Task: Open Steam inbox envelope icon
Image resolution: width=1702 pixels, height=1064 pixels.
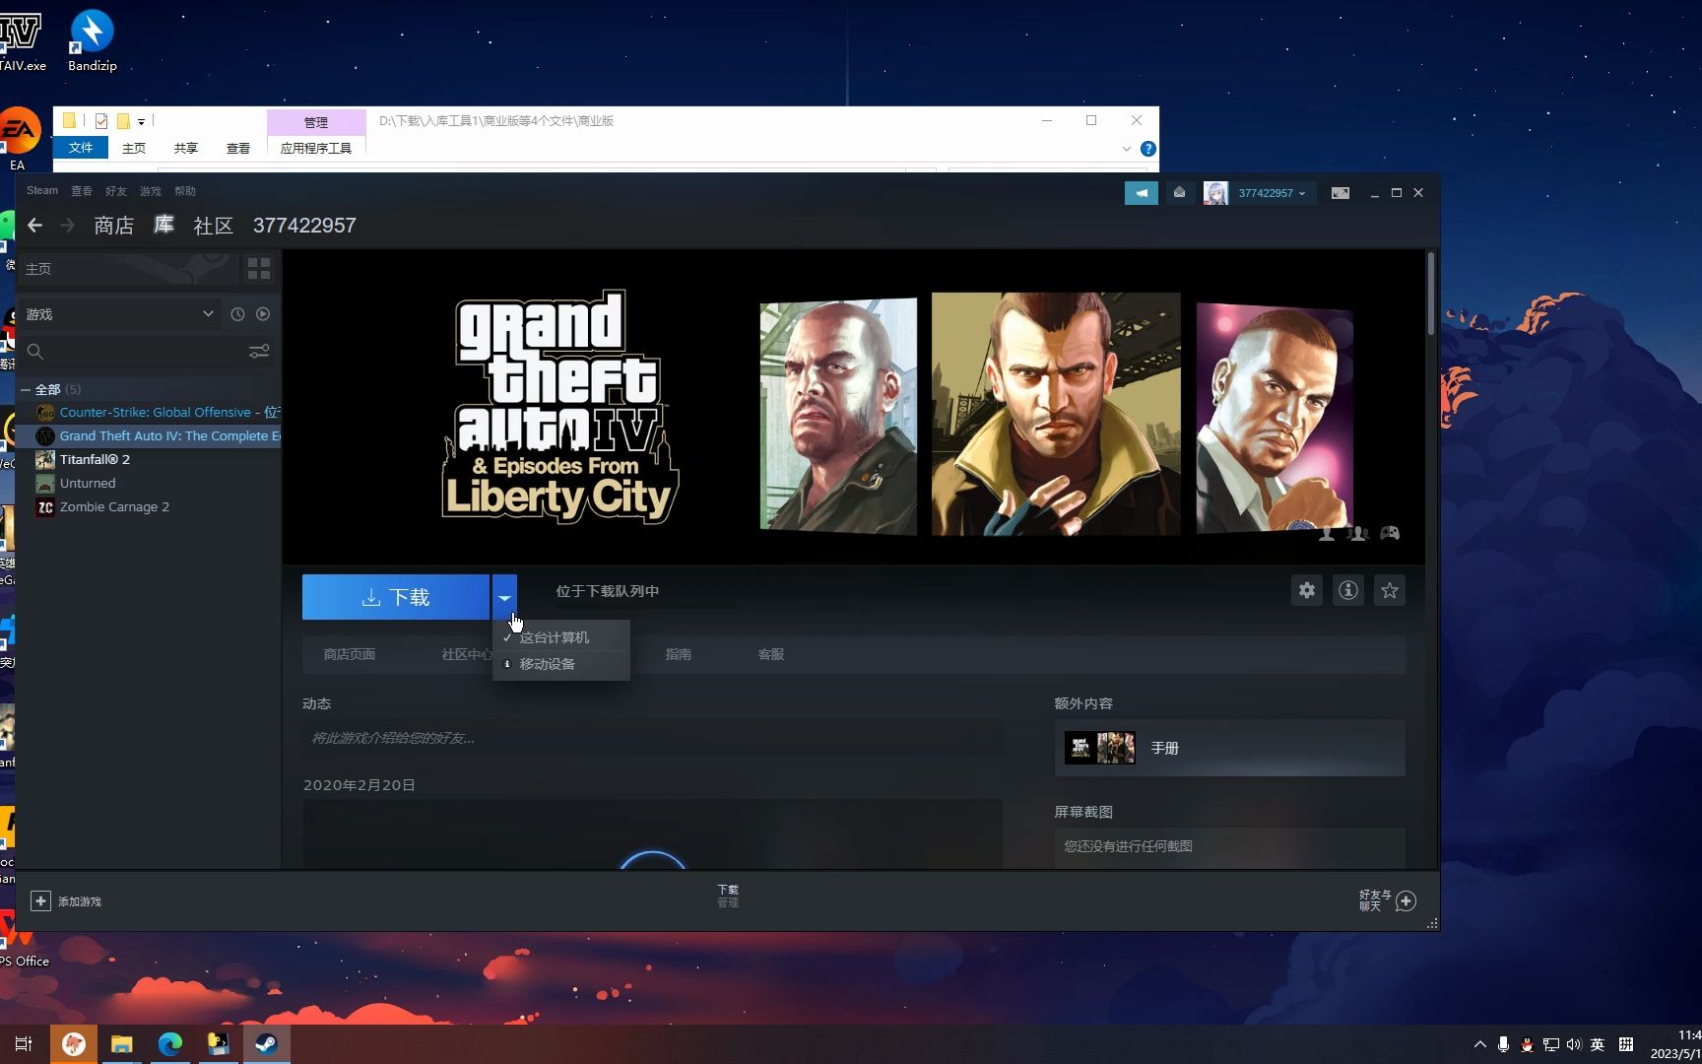Action: coord(1179,193)
